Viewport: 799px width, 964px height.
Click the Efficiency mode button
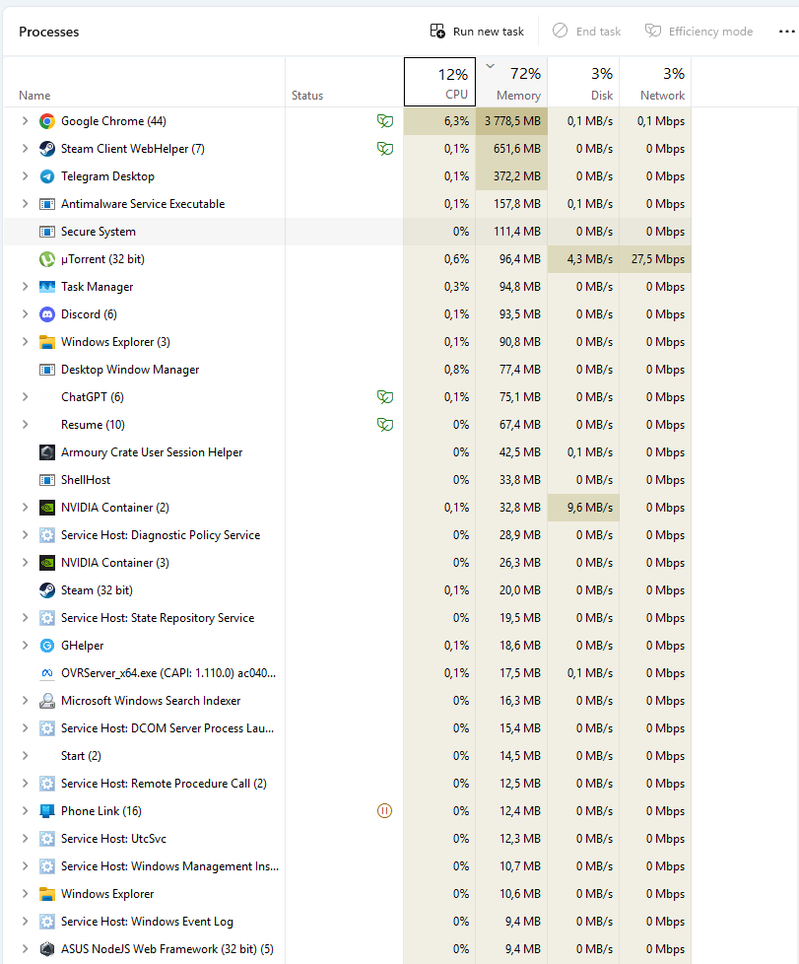tap(699, 32)
